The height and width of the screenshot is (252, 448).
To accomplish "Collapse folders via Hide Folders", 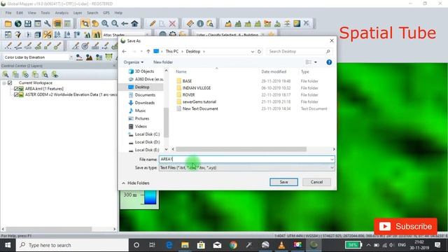I will coord(136,183).
